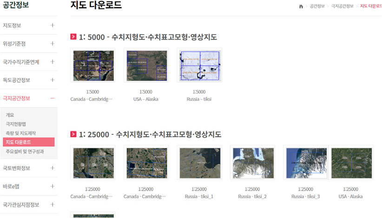Click 바로e맵 sidebar label

pyautogui.click(x=11, y=186)
